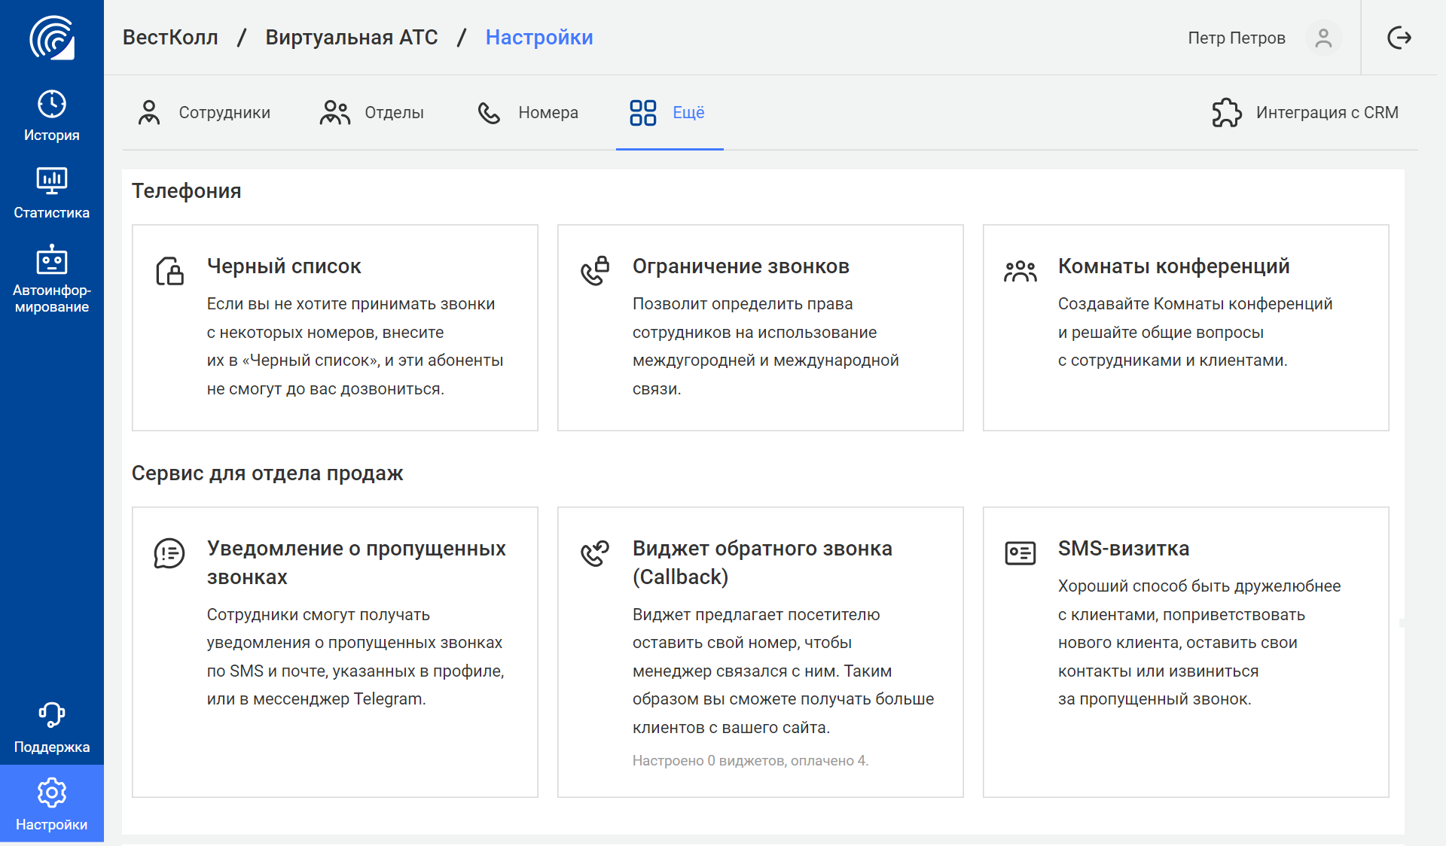The width and height of the screenshot is (1446, 846).
Task: Open the Автоинформирование robot icon
Action: (52, 259)
